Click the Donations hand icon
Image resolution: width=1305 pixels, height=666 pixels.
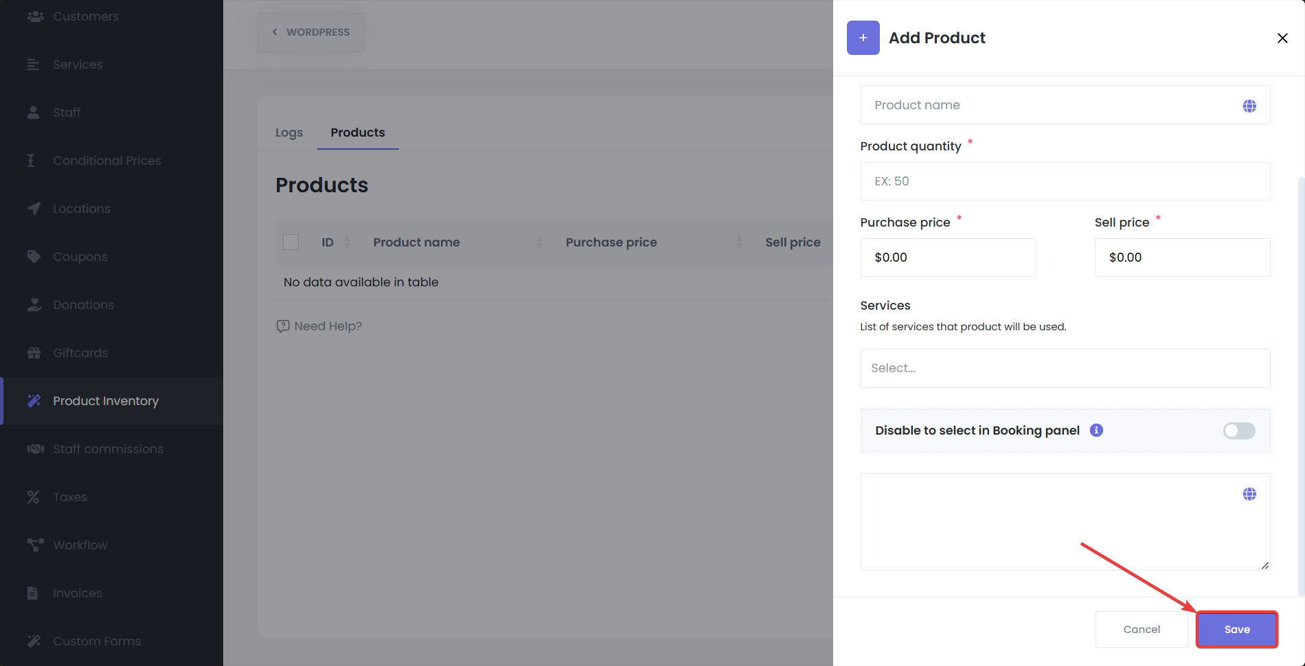[34, 305]
